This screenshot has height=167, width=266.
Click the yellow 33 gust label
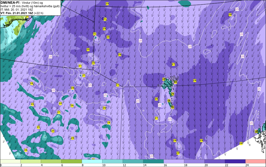27,17
